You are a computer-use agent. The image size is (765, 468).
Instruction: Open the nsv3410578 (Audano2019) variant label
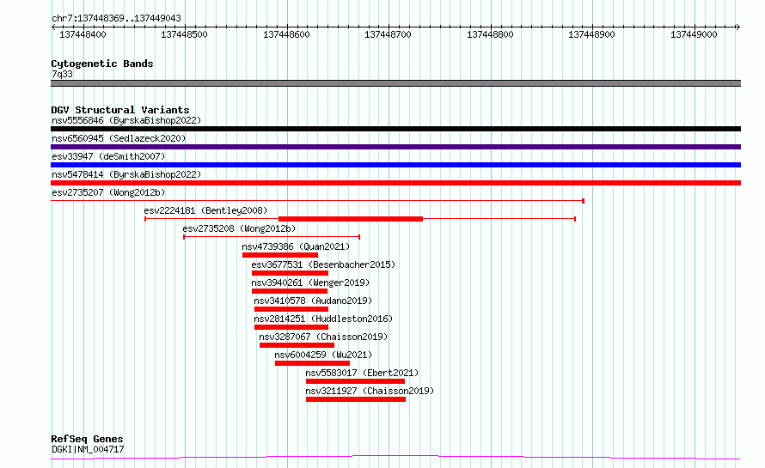313,301
